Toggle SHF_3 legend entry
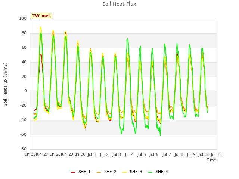Viewport: 239px width, 179px height. pyautogui.click(x=132, y=172)
